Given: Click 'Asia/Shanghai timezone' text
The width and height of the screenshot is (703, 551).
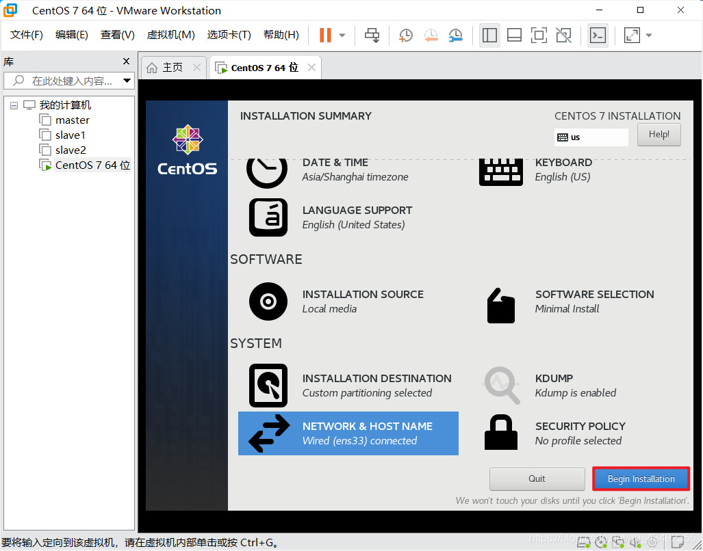Looking at the screenshot, I should [355, 177].
